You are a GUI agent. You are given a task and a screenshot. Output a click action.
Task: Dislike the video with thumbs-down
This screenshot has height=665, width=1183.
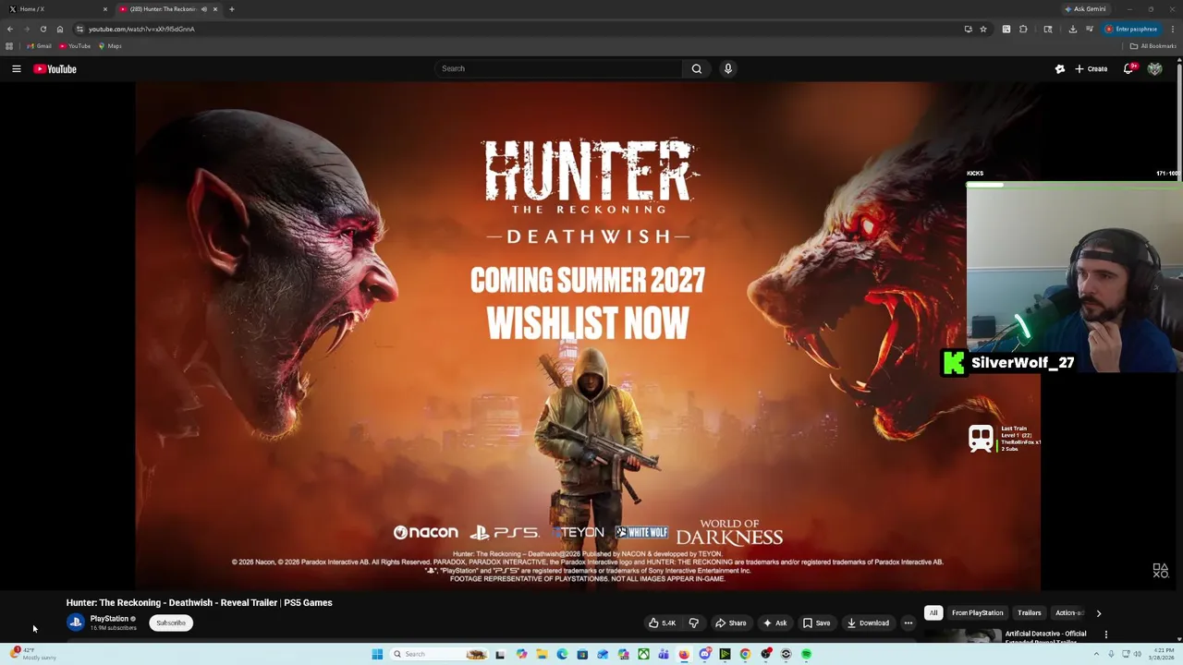click(x=694, y=623)
